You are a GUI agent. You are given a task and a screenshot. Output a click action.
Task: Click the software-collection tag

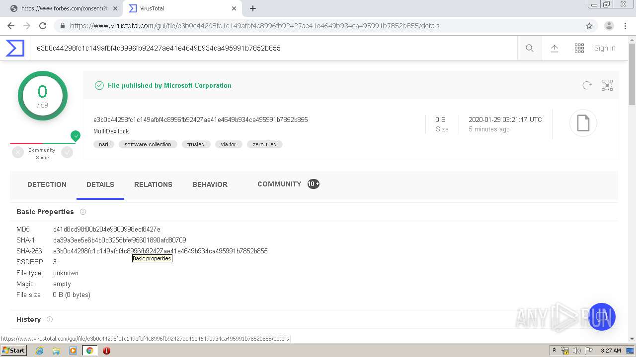(x=148, y=144)
